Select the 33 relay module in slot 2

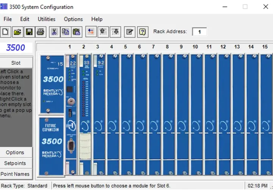85,114
